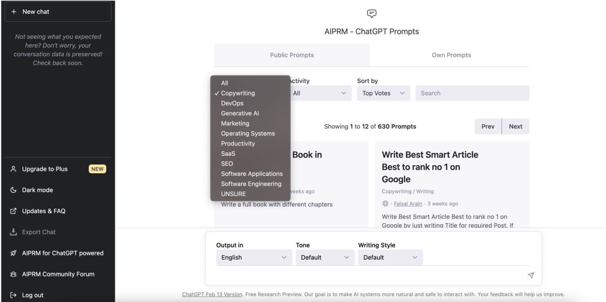Viewport: 606px width, 302px height.
Task: Click the plus icon beside New chat
Action: [x=14, y=12]
